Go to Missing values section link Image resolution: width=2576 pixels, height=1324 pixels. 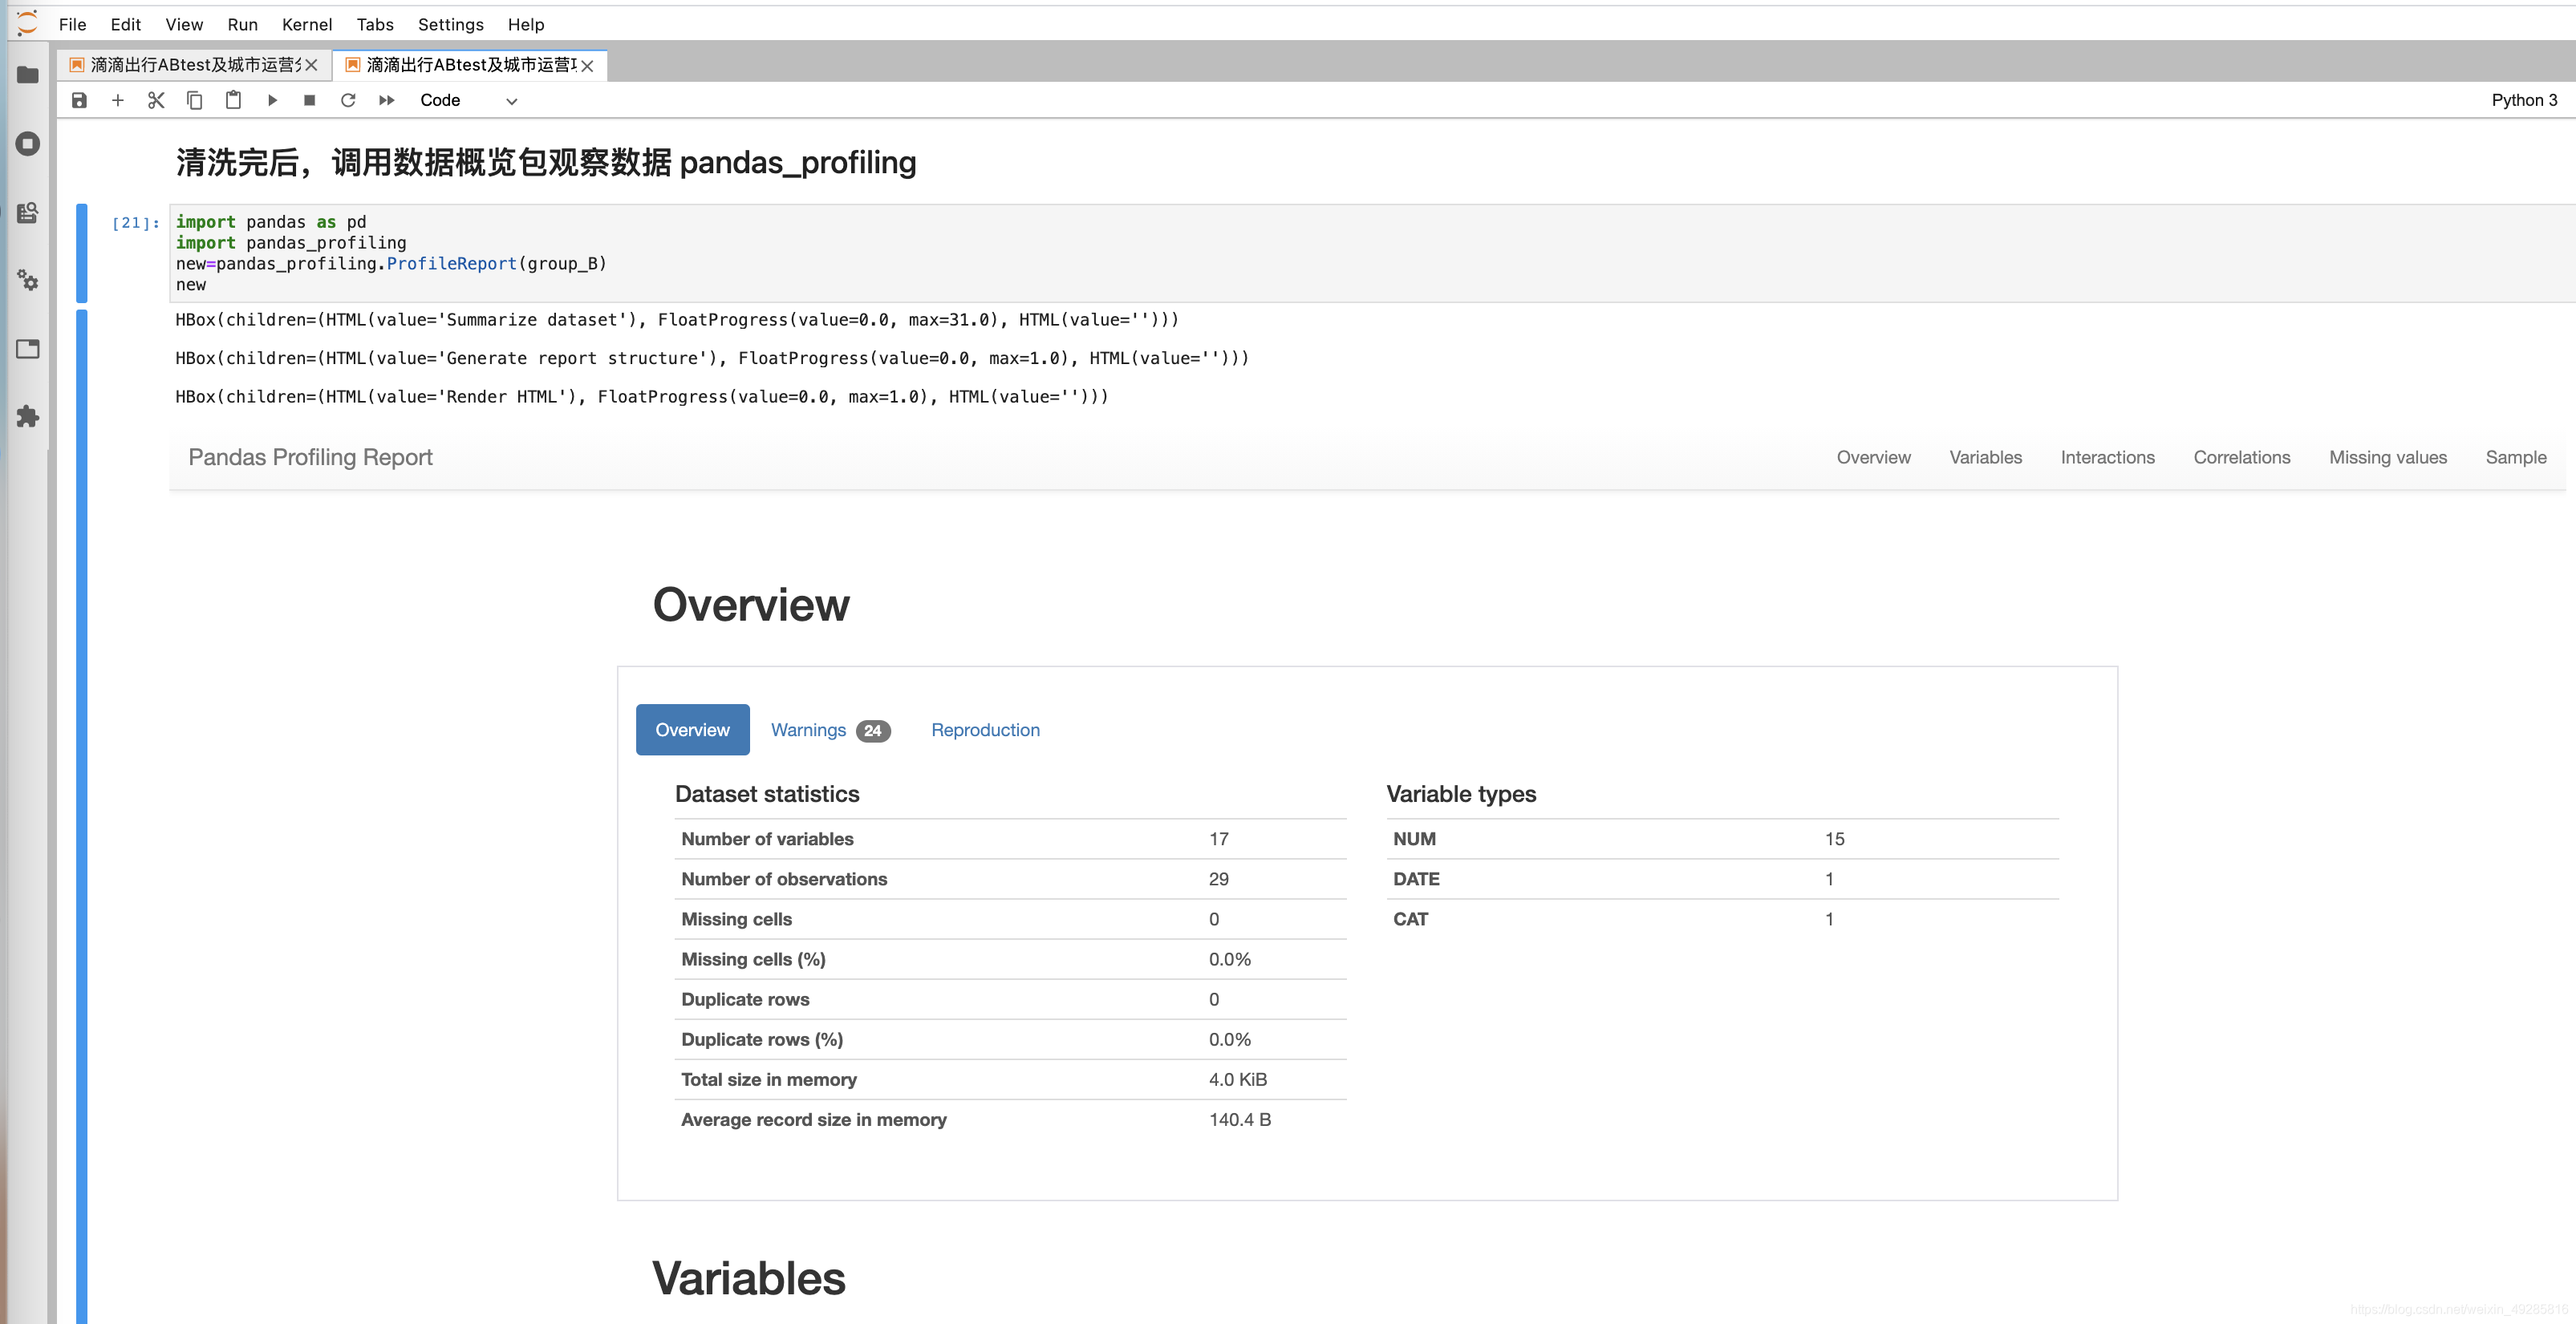click(2387, 458)
